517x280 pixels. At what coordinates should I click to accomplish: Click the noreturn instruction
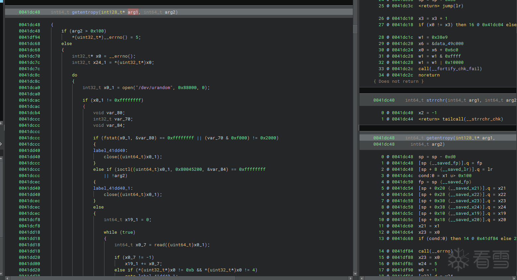pos(429,75)
